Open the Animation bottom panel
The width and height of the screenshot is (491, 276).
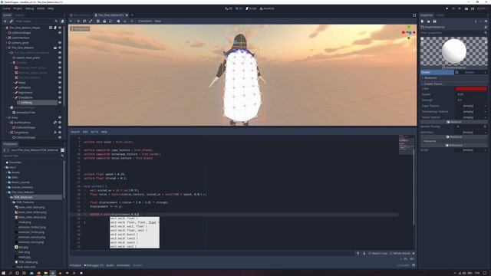point(123,265)
